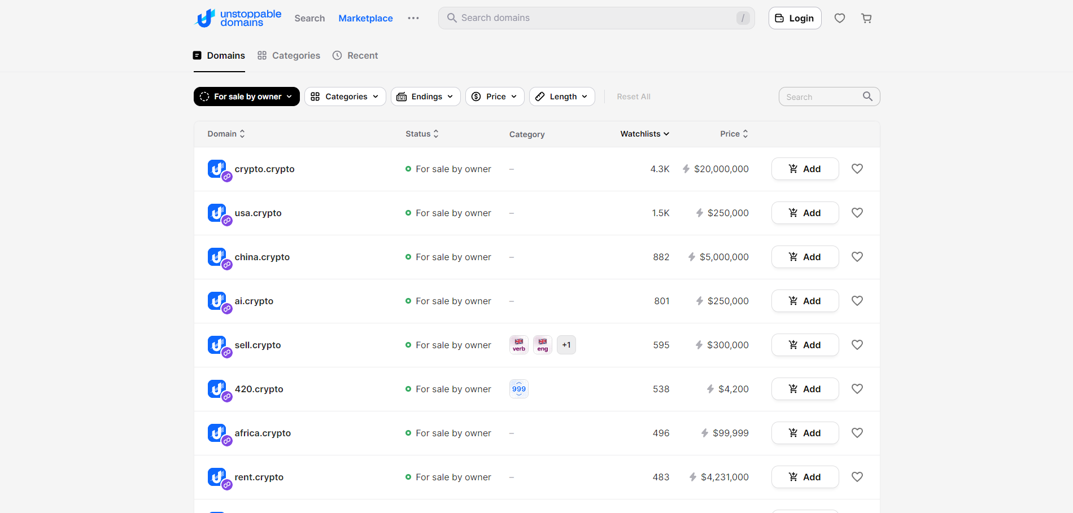Sort table by Status column

point(422,134)
